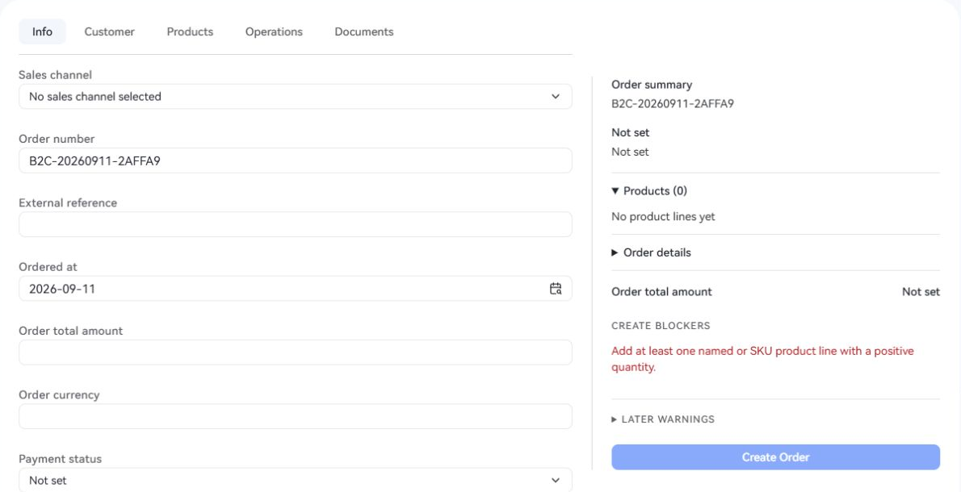Click the Payment status chevron arrow
The image size is (961, 492).
coord(556,481)
